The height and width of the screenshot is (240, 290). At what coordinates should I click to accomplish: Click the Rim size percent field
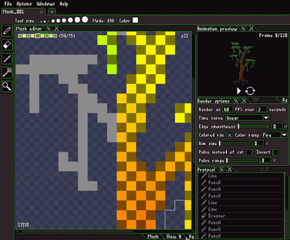258,143
